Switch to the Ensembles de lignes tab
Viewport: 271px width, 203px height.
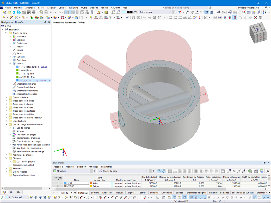196,193
